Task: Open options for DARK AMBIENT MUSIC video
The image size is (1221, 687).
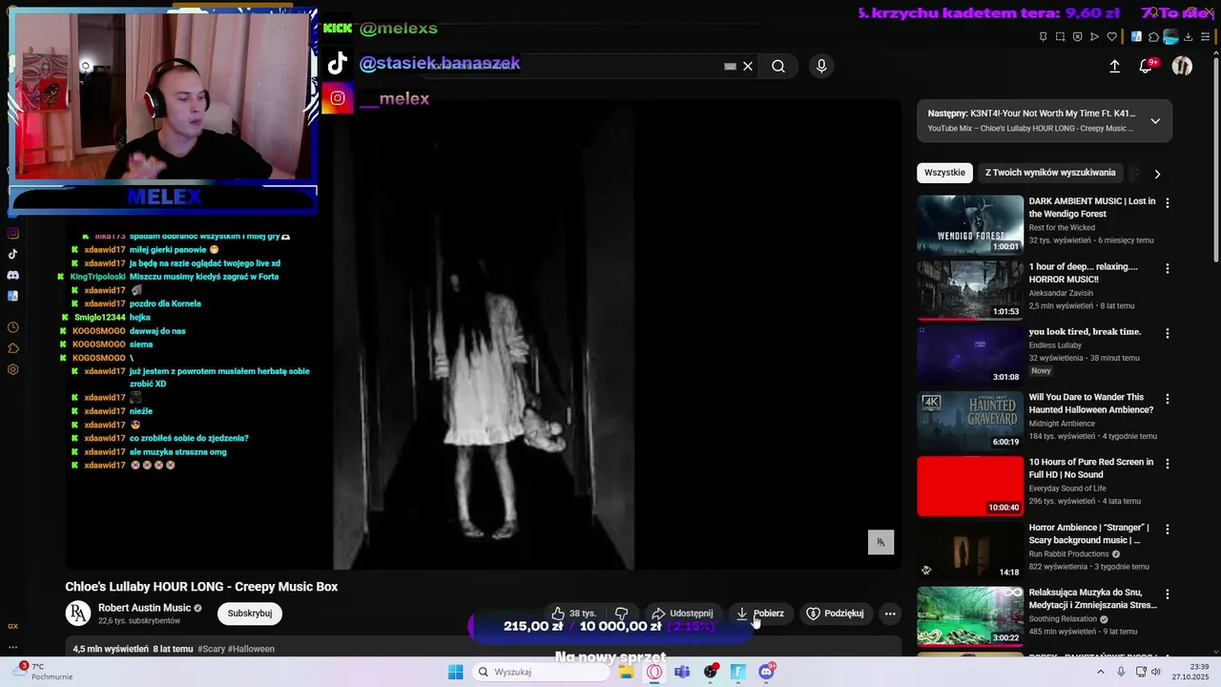Action: tap(1167, 203)
